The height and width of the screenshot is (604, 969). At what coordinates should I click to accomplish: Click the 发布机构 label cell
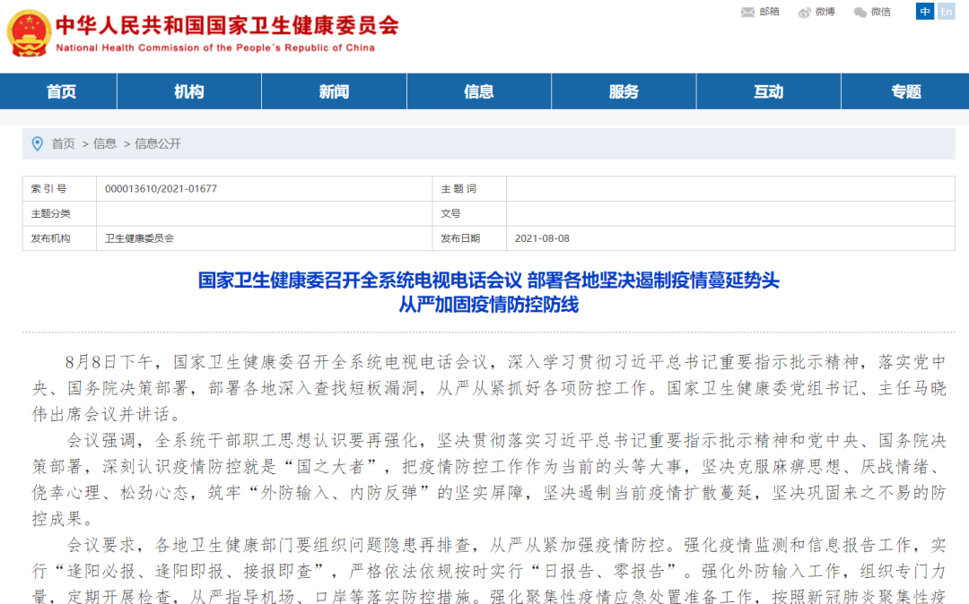59,238
